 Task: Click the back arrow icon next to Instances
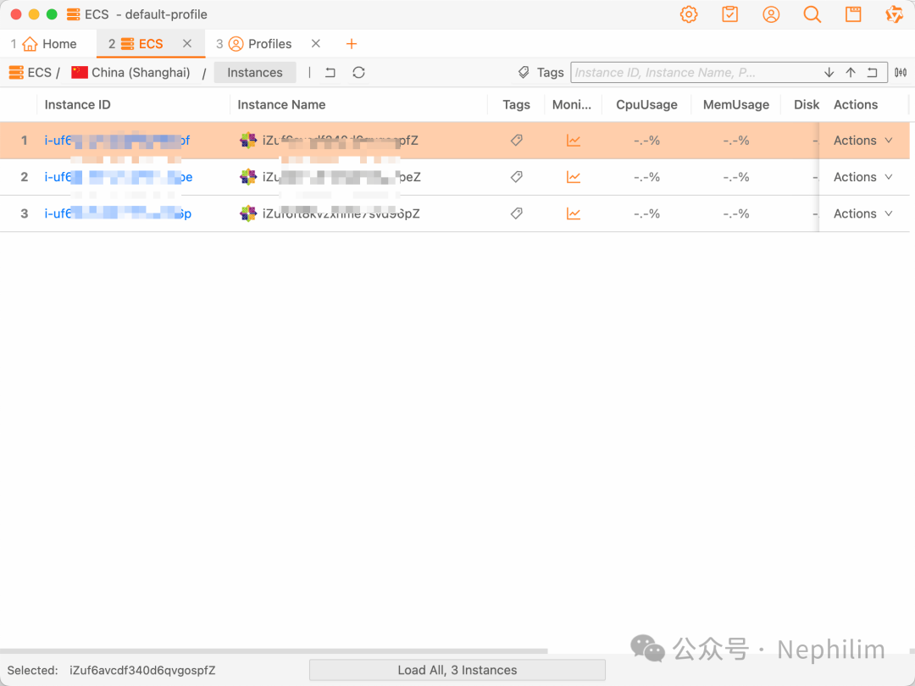coord(330,72)
